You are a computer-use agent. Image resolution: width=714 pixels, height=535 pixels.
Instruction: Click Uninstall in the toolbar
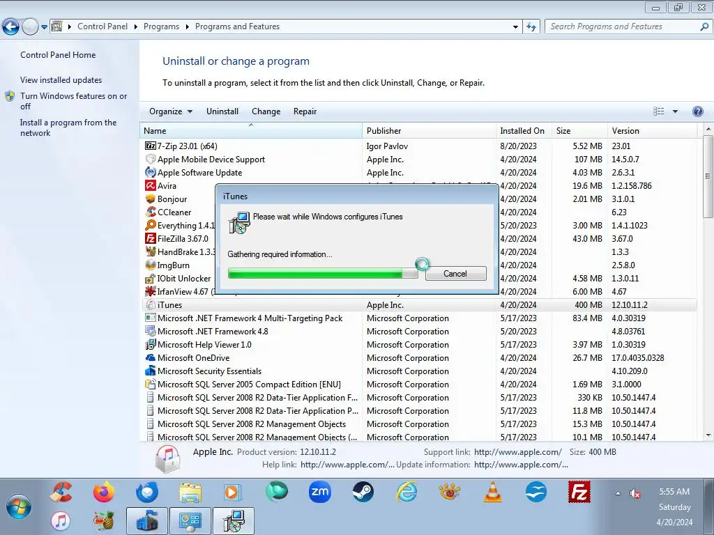(222, 111)
